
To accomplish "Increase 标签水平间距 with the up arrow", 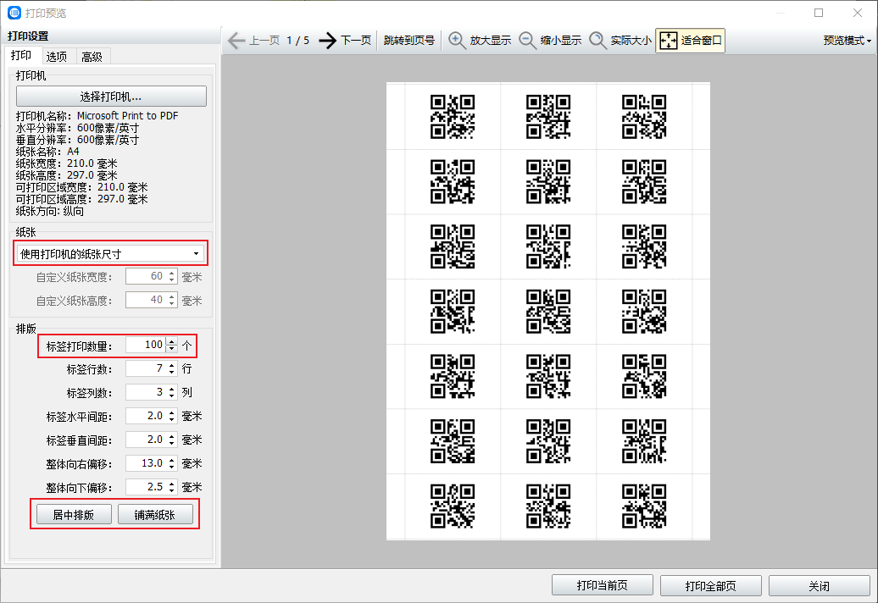I will tap(172, 412).
